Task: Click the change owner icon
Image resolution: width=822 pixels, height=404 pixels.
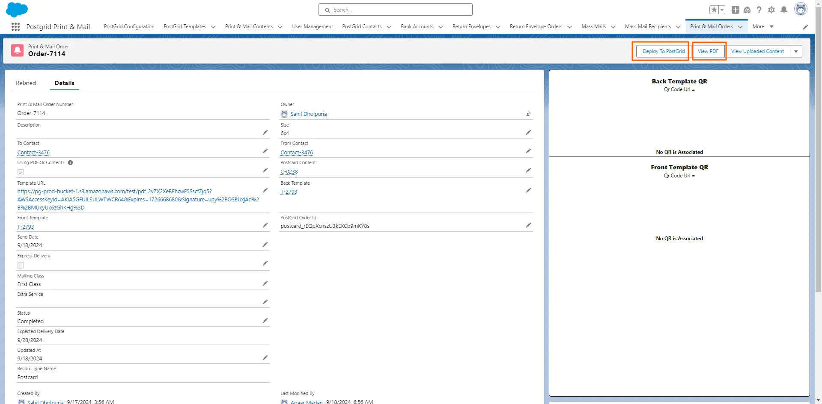Action: pos(528,114)
